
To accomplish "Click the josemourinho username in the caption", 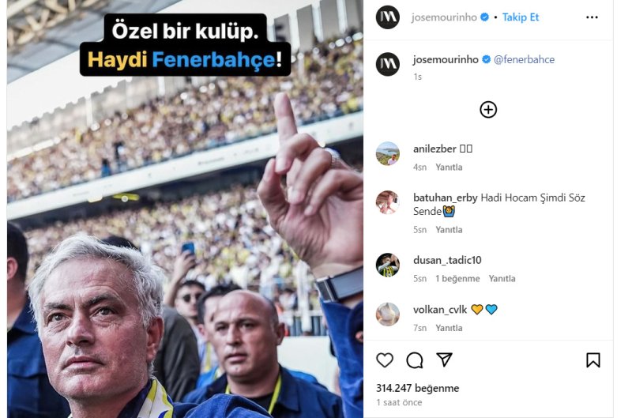I will pos(446,59).
